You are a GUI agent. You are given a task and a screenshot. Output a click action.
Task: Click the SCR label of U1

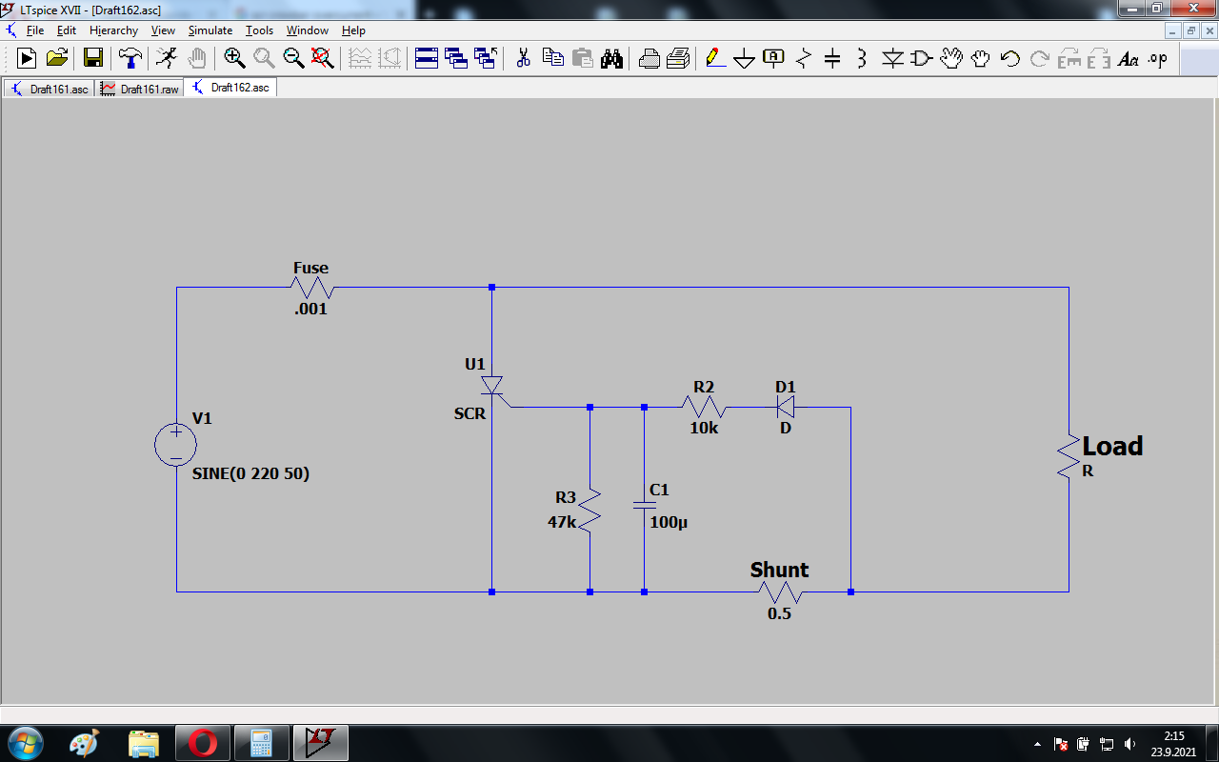point(470,413)
